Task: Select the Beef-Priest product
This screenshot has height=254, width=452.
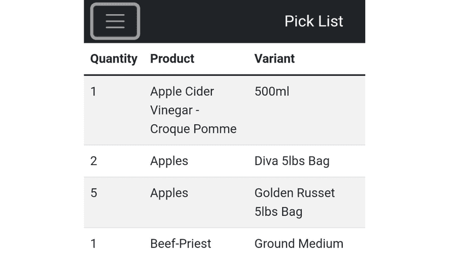Action: pyautogui.click(x=181, y=244)
